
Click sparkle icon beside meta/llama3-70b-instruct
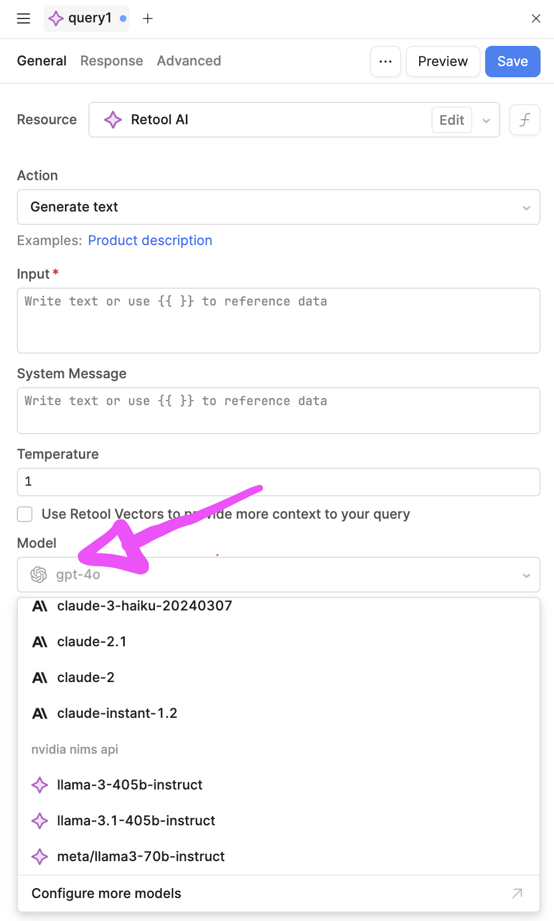tap(40, 857)
